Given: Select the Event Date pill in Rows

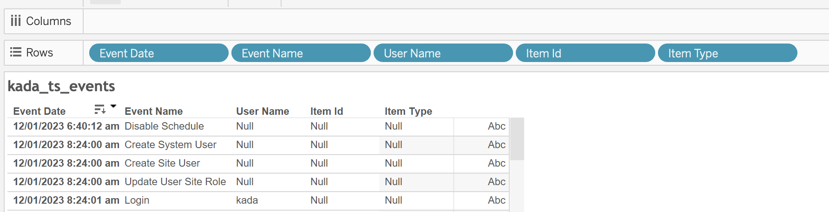Looking at the screenshot, I should (x=158, y=53).
